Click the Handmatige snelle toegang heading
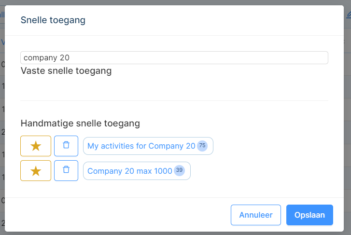 click(x=80, y=124)
